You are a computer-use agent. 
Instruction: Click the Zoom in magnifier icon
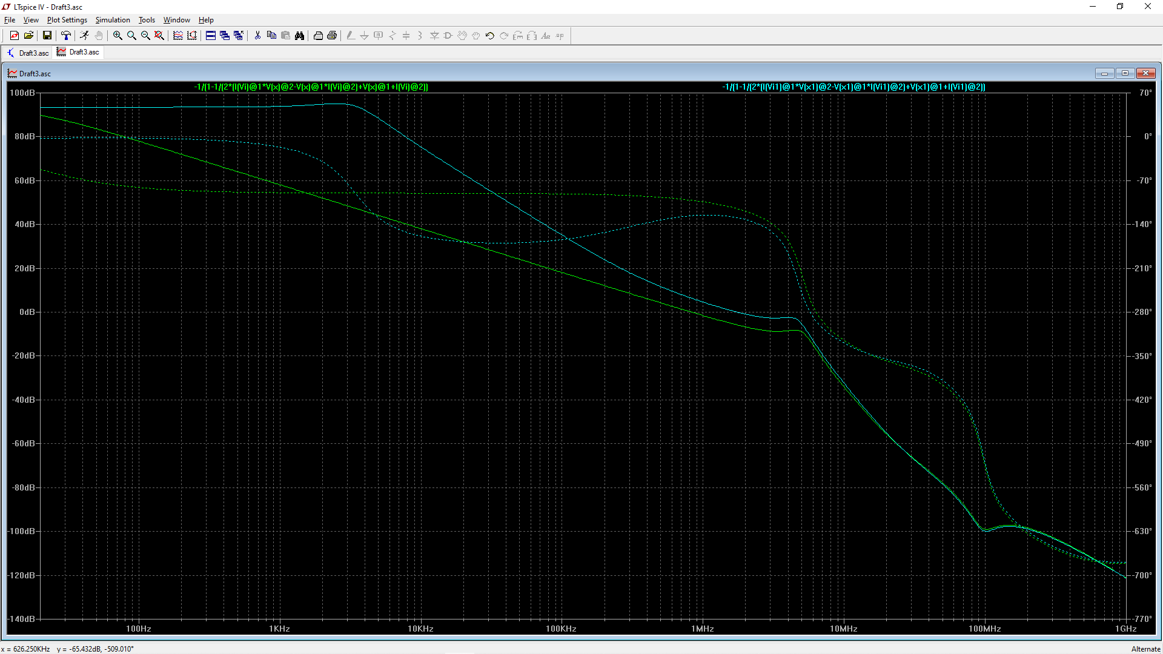pos(118,36)
